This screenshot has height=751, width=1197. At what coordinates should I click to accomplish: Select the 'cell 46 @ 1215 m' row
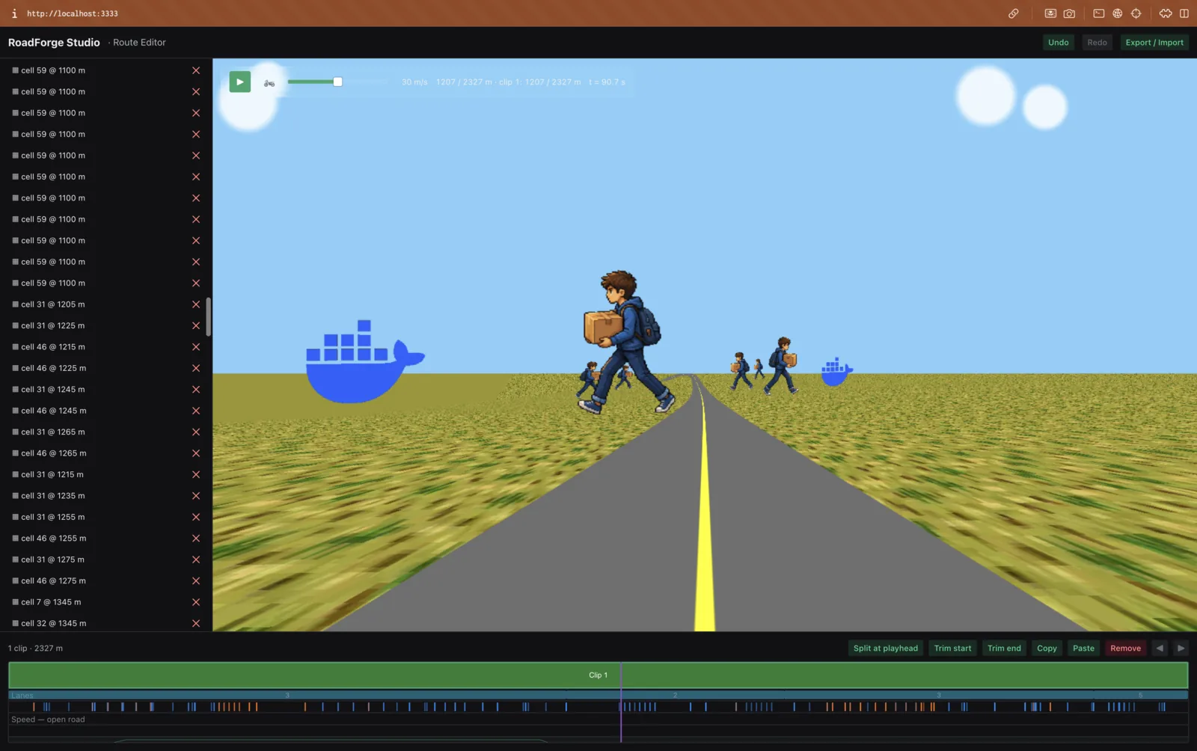click(x=105, y=347)
